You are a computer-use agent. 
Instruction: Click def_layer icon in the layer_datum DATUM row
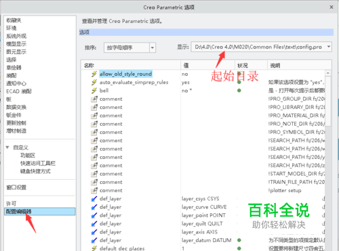(94, 241)
